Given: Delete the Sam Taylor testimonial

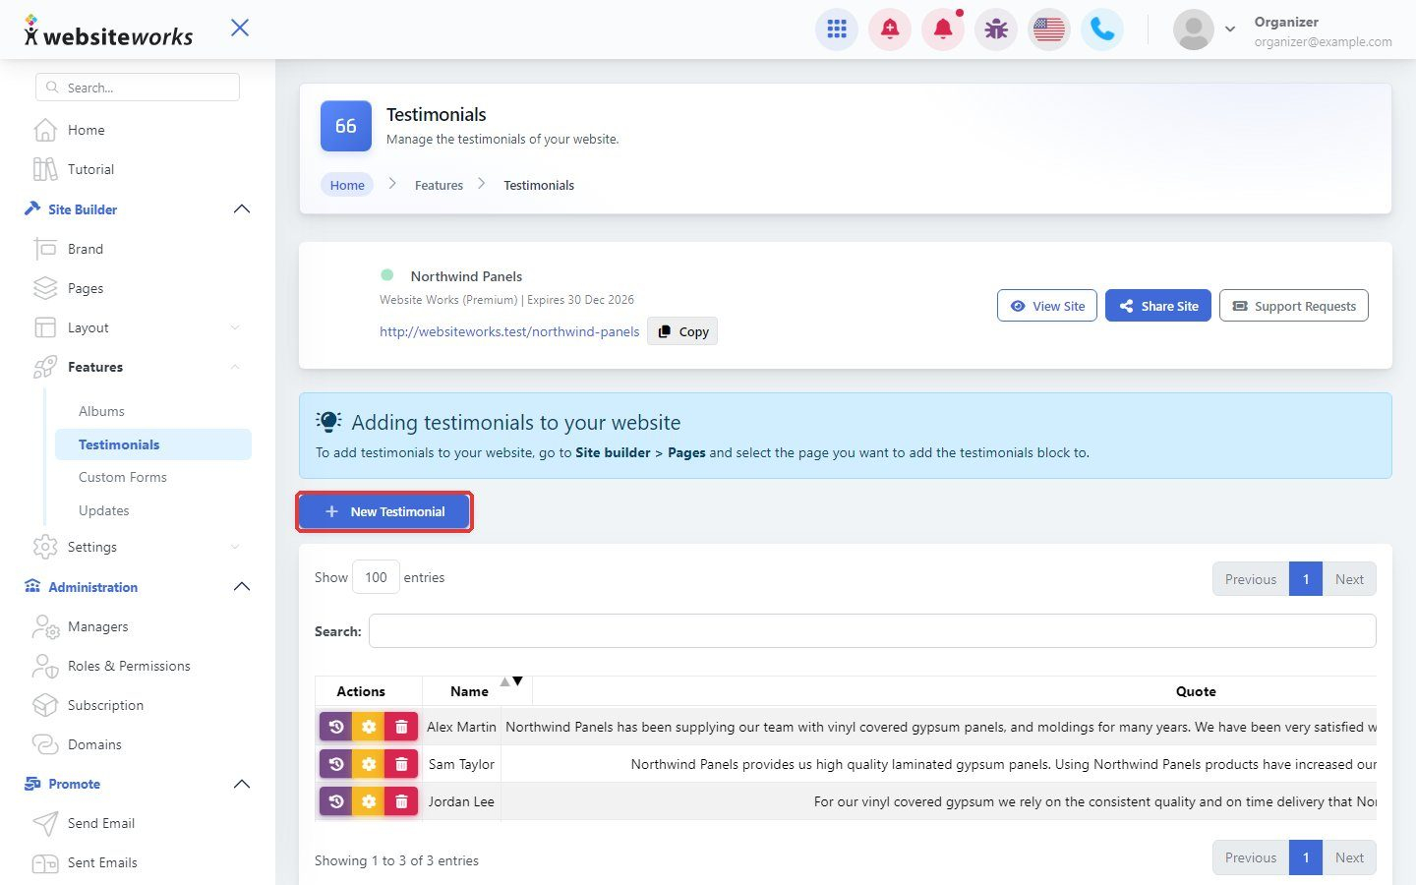Looking at the screenshot, I should (x=401, y=764).
